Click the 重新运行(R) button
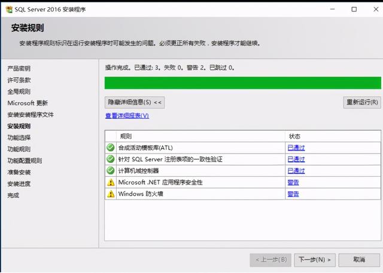The image size is (383, 273). click(362, 102)
